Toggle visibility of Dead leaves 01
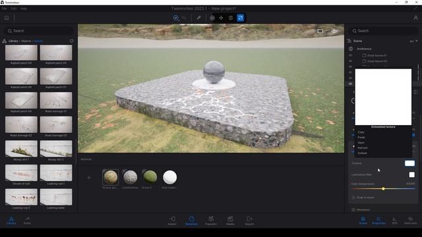 (x=350, y=55)
